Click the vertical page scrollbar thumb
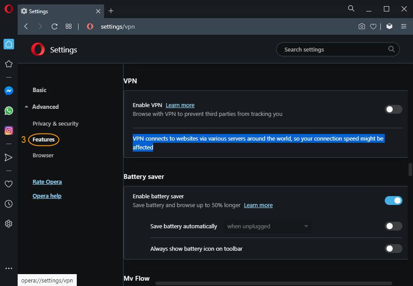 tap(410, 170)
